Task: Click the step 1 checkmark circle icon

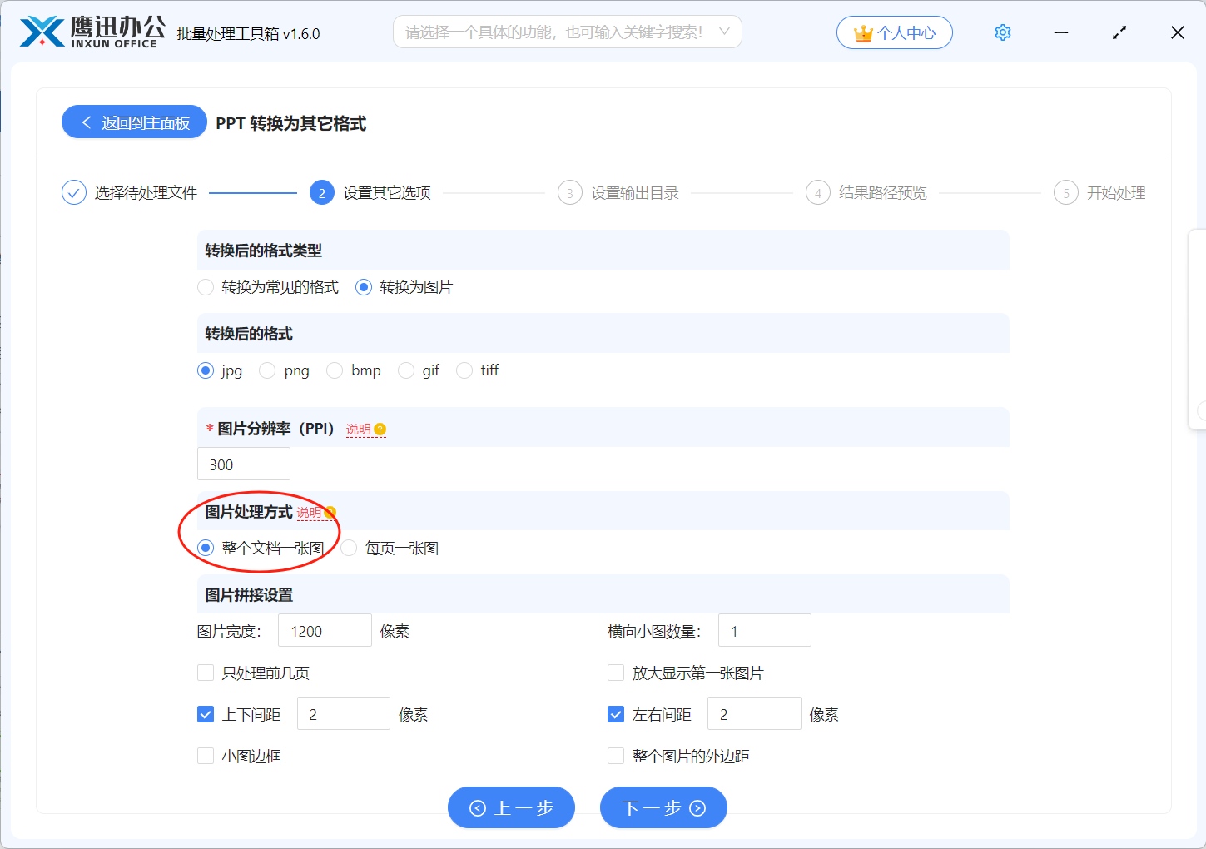Action: point(74,193)
